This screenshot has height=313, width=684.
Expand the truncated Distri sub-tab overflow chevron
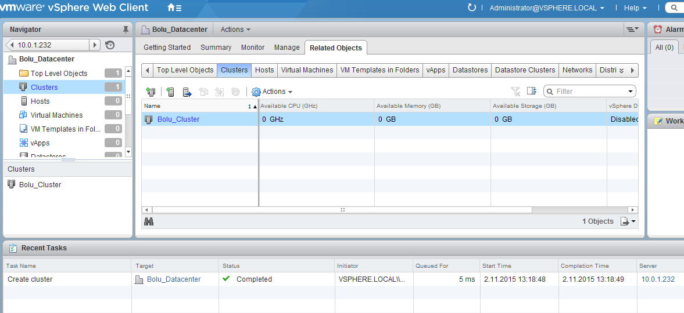pos(622,71)
